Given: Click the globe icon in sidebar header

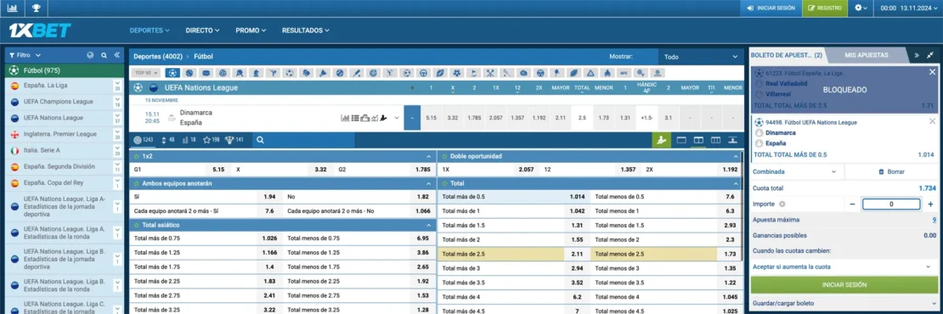Looking at the screenshot, I should pos(90,55).
